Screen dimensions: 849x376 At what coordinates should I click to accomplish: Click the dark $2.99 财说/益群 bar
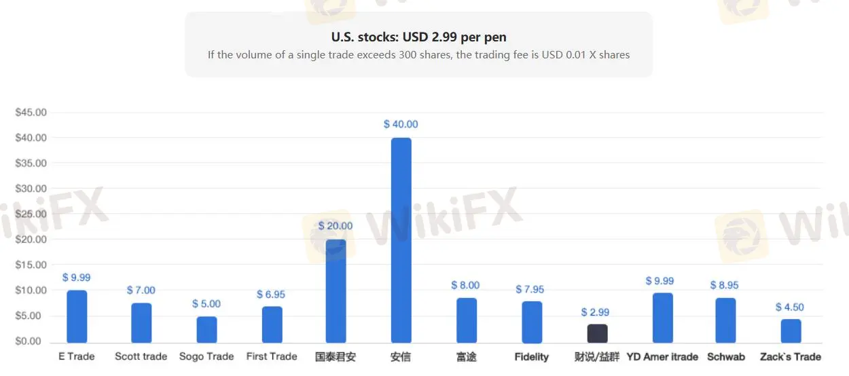coord(597,333)
